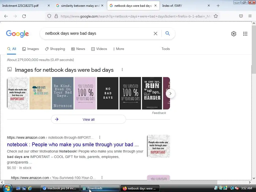Click the Firefox address bar URL

[135, 16]
